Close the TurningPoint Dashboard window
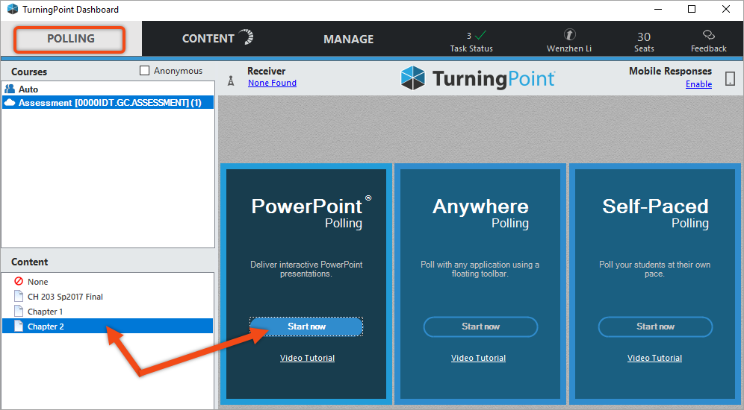Image resolution: width=744 pixels, height=410 pixels. (726, 10)
